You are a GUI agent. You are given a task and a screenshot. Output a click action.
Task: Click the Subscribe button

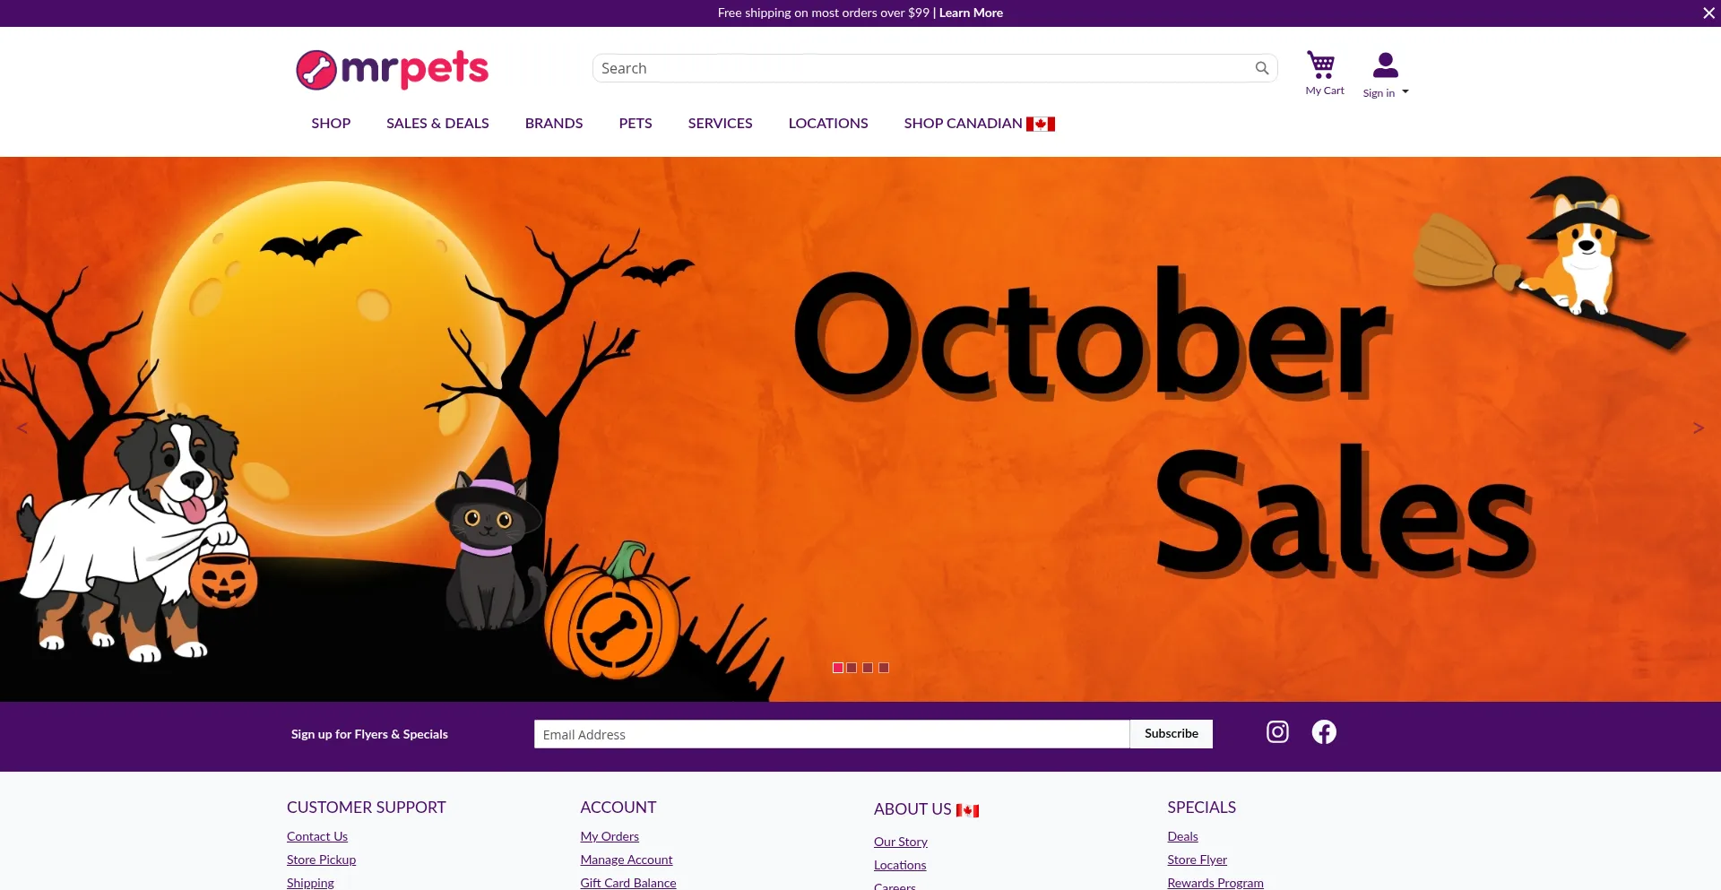(1171, 733)
